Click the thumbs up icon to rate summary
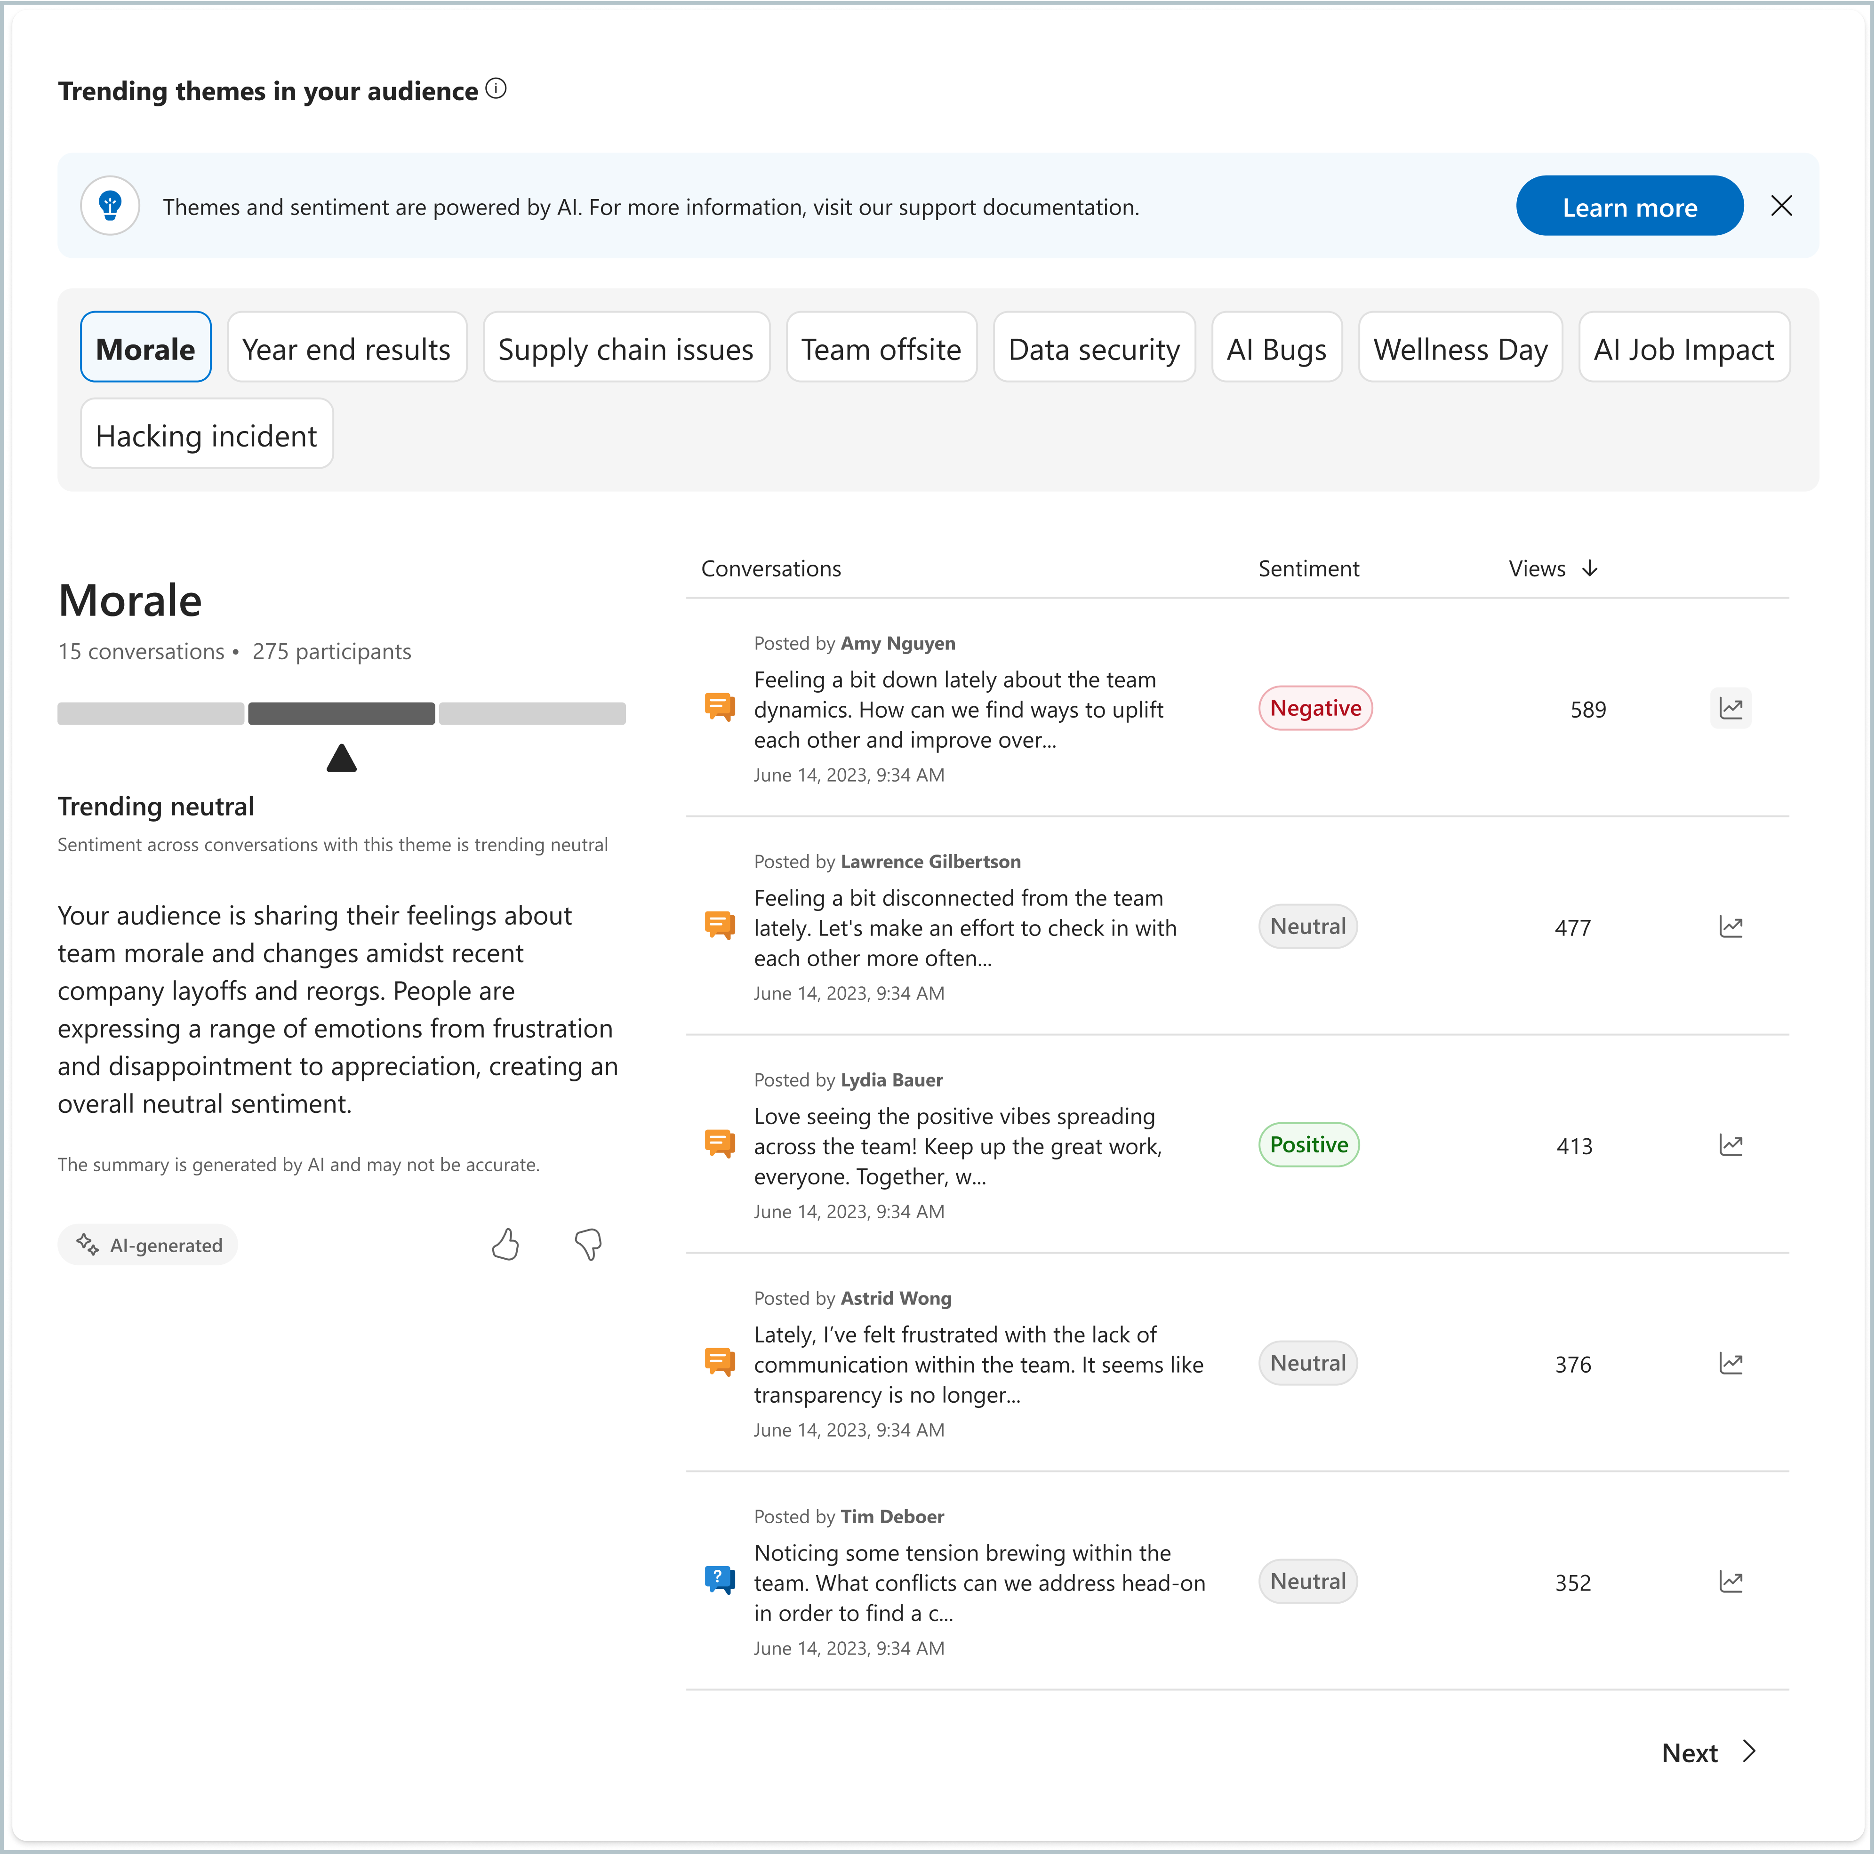Viewport: 1875px width, 1854px height. 505,1245
